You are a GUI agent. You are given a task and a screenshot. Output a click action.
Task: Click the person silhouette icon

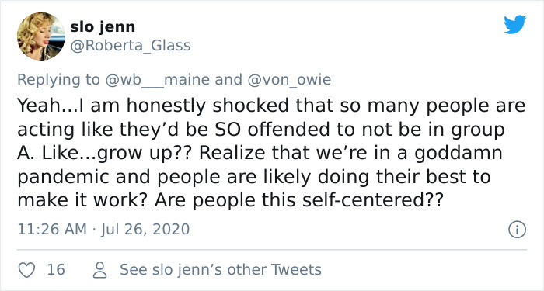(x=100, y=270)
